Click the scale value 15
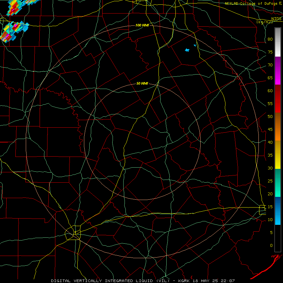Viewport: 283px width, 283px height. pos(270,207)
